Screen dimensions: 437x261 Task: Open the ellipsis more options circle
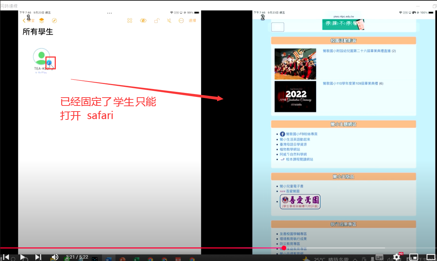[x=181, y=21]
